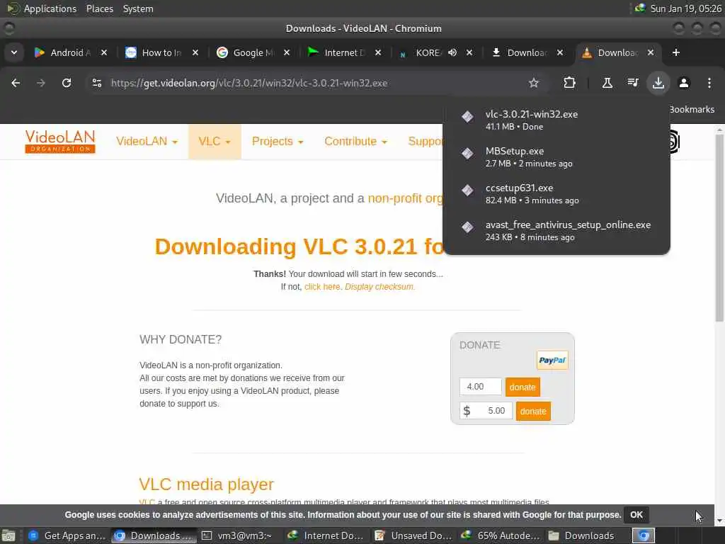The image size is (725, 544).
Task: Go back with the browser back arrow
Action: coord(16,83)
